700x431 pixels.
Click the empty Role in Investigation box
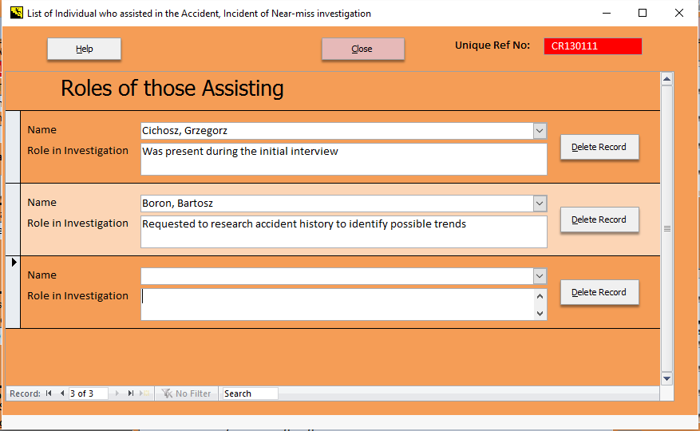point(337,304)
